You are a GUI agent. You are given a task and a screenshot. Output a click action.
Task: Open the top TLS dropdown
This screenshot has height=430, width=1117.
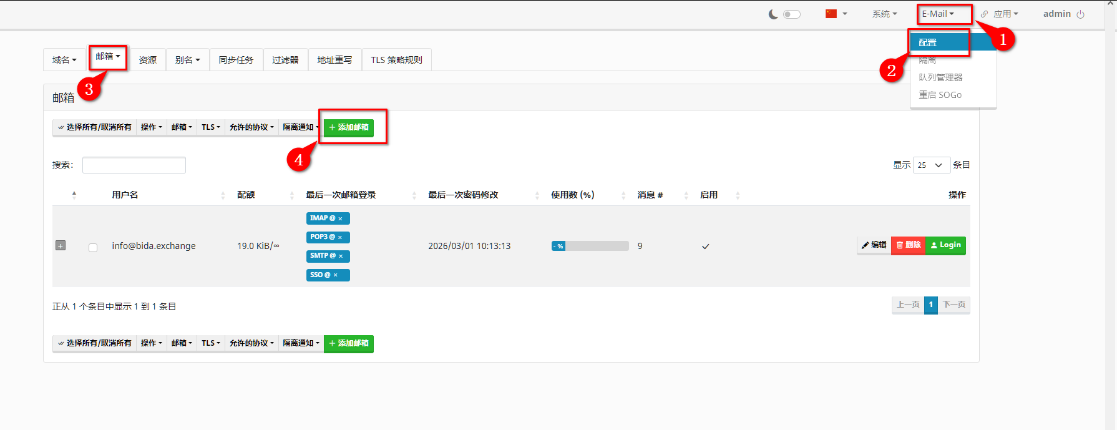[x=210, y=127]
